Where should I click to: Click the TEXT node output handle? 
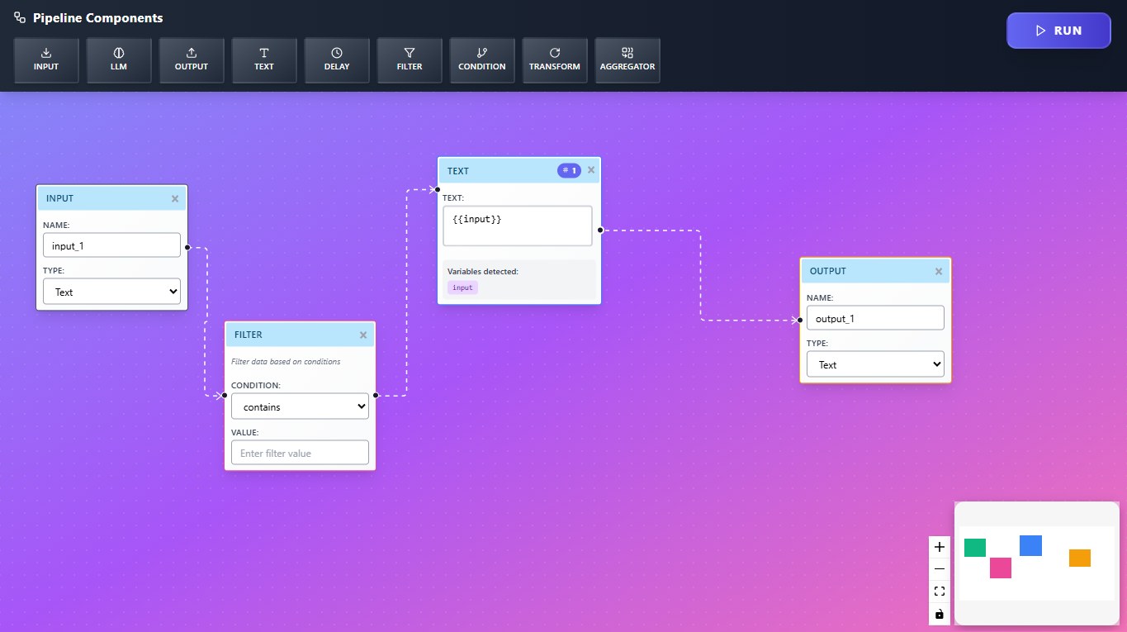tap(600, 230)
